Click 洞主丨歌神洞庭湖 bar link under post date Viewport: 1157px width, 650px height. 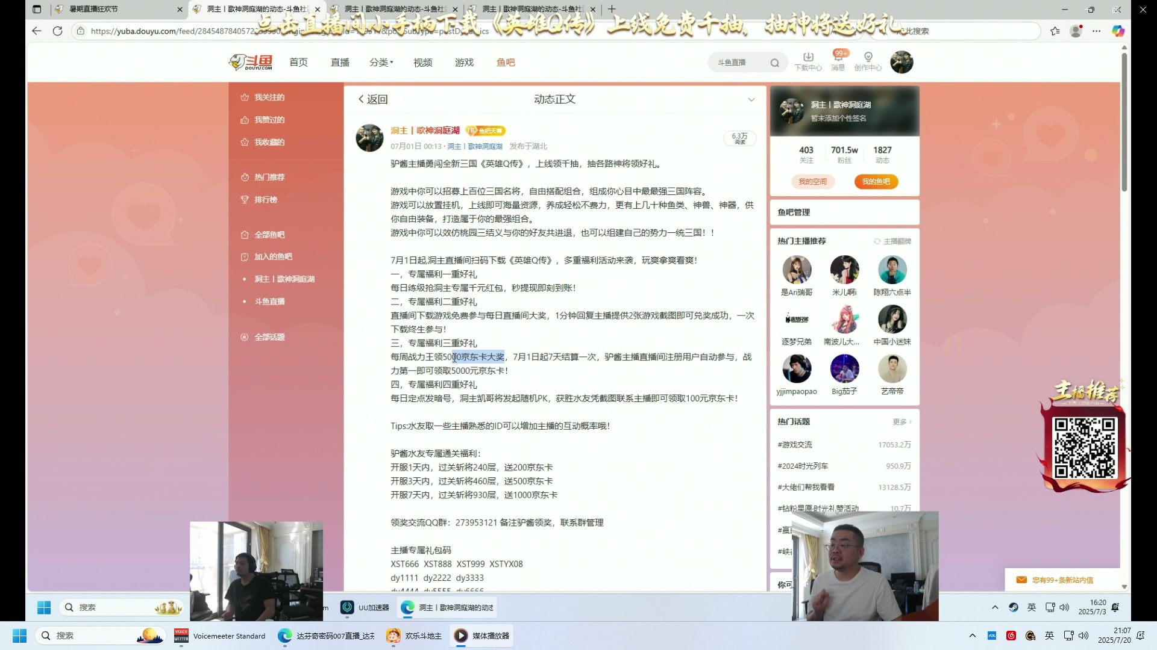[x=475, y=146]
